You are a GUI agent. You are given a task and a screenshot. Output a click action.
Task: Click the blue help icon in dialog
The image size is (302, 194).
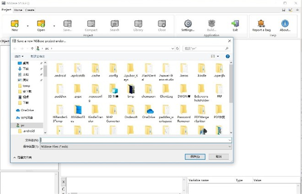228,56
